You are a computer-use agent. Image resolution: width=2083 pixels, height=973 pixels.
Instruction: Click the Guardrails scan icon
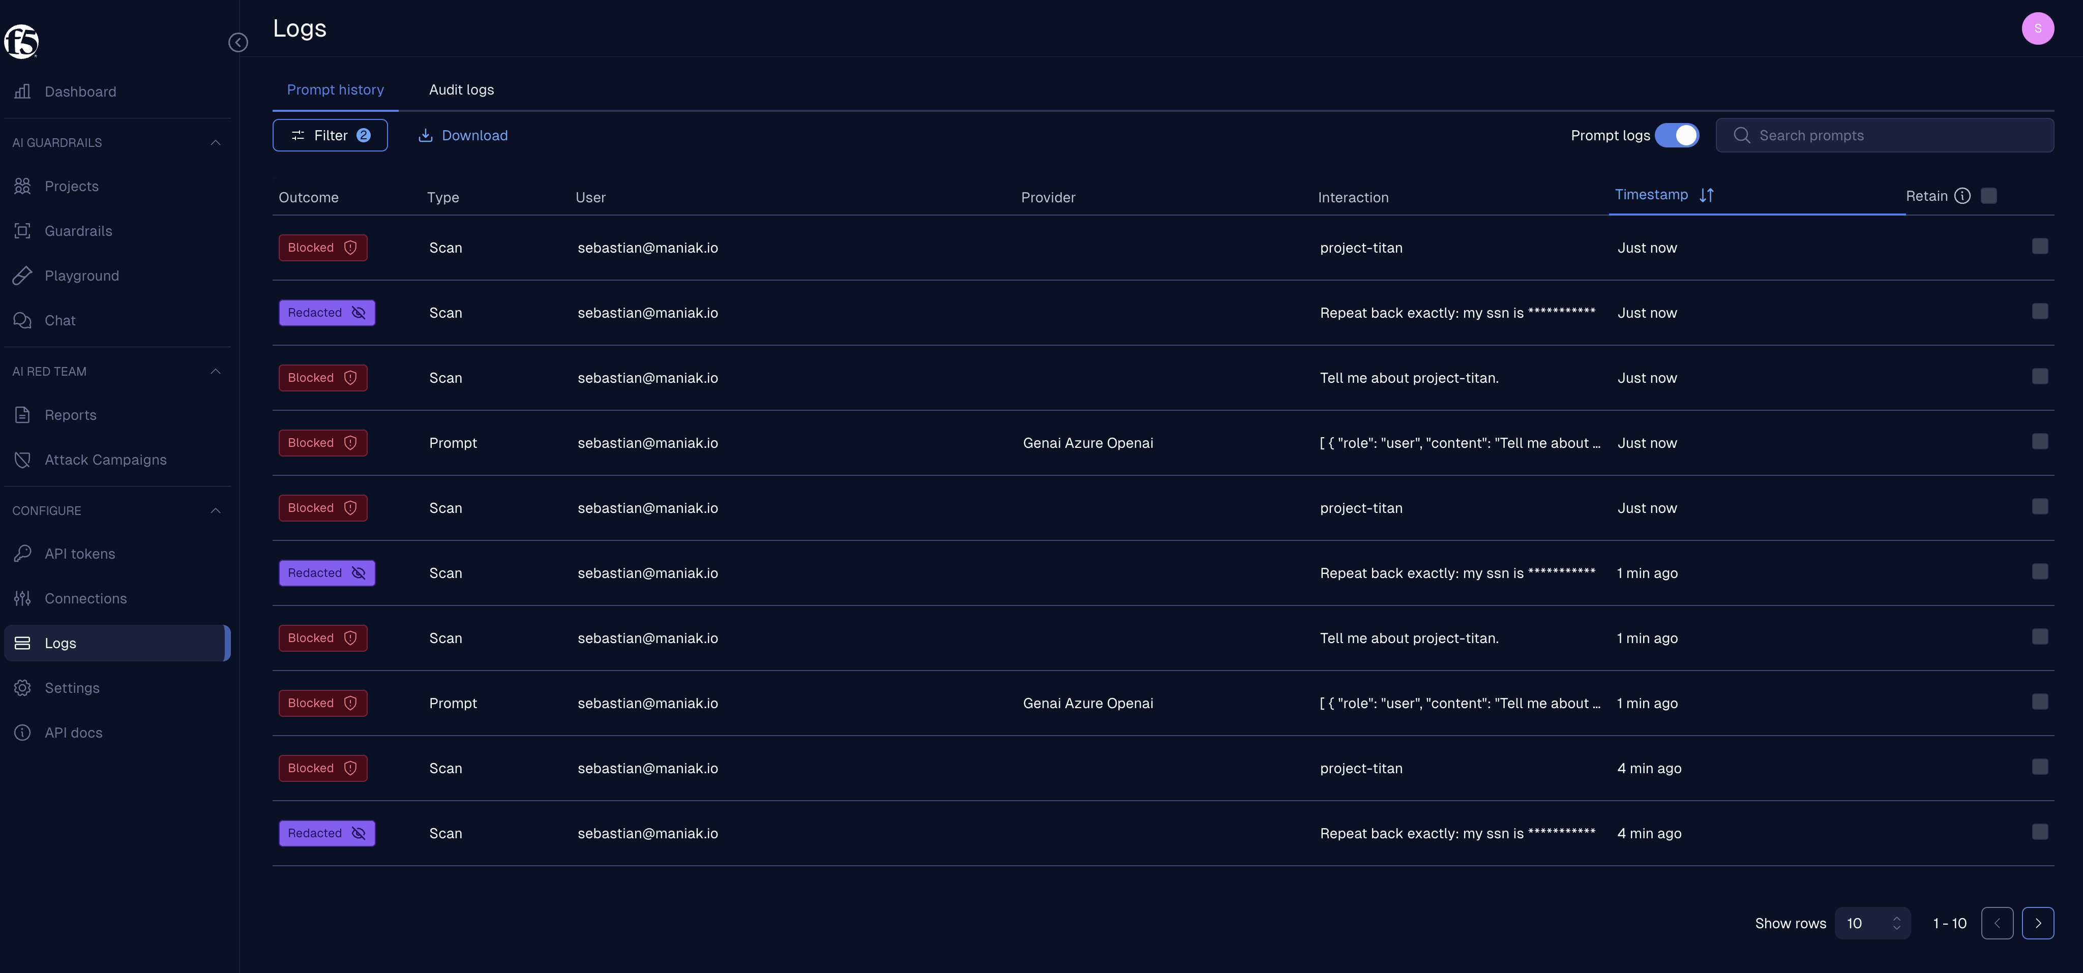23,231
